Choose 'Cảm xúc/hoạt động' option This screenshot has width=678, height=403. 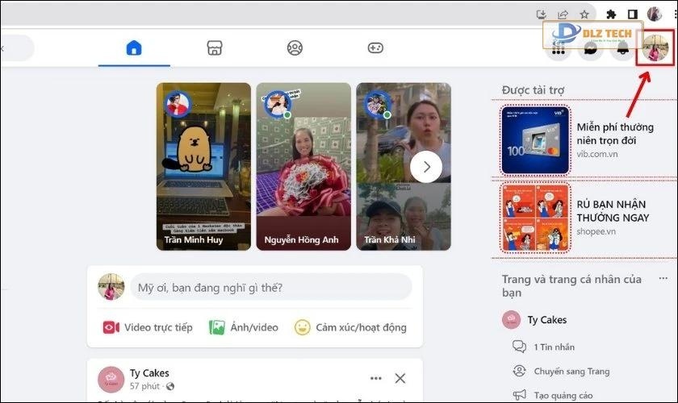click(350, 327)
